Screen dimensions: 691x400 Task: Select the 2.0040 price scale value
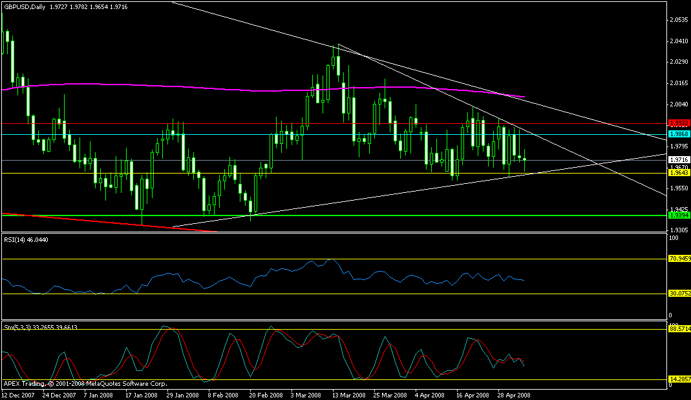678,104
